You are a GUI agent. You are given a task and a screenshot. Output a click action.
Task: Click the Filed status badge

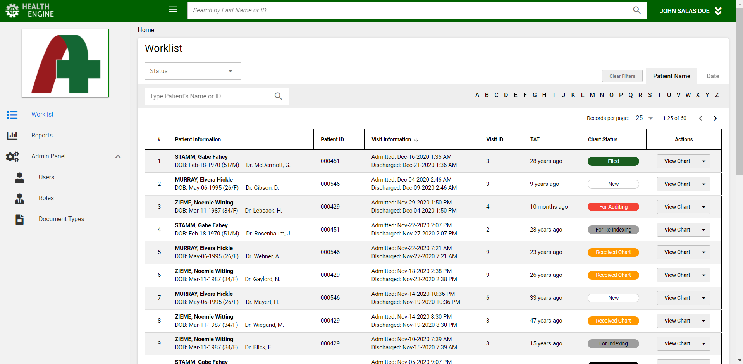613,161
